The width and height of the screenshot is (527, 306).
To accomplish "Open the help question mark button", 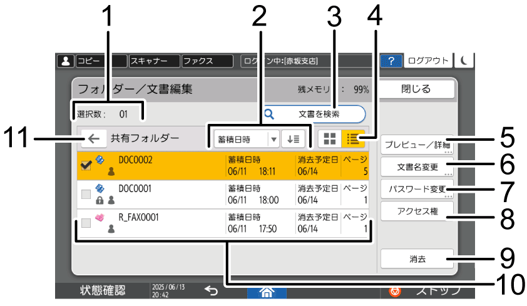I will [x=391, y=61].
